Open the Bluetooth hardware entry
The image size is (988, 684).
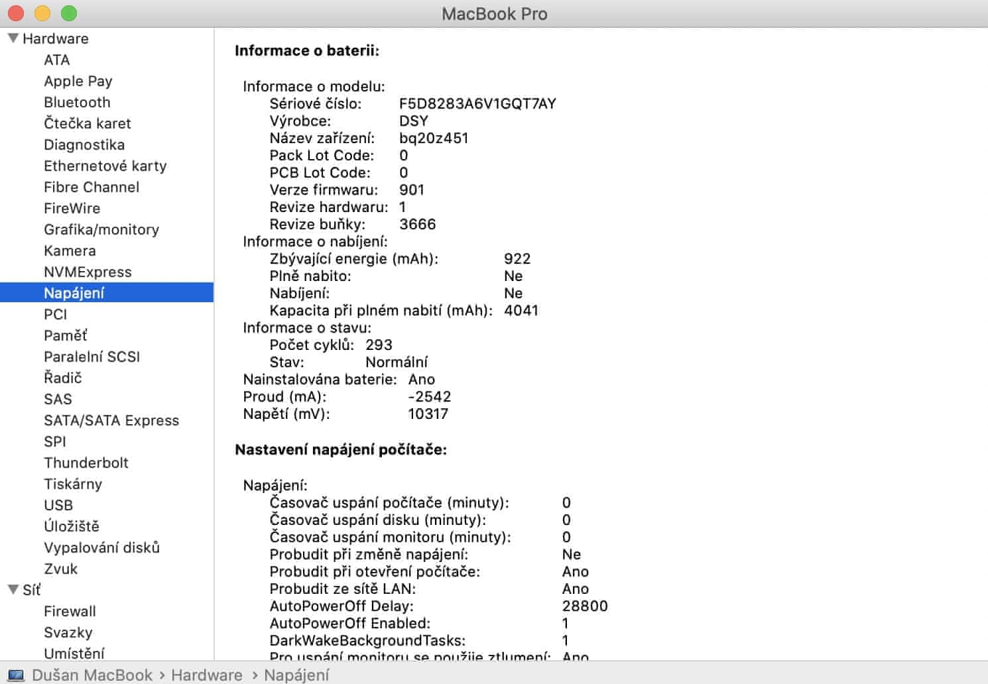77,102
